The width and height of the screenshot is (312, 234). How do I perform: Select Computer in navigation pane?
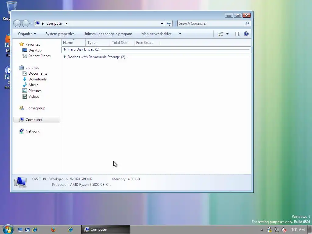(37, 119)
